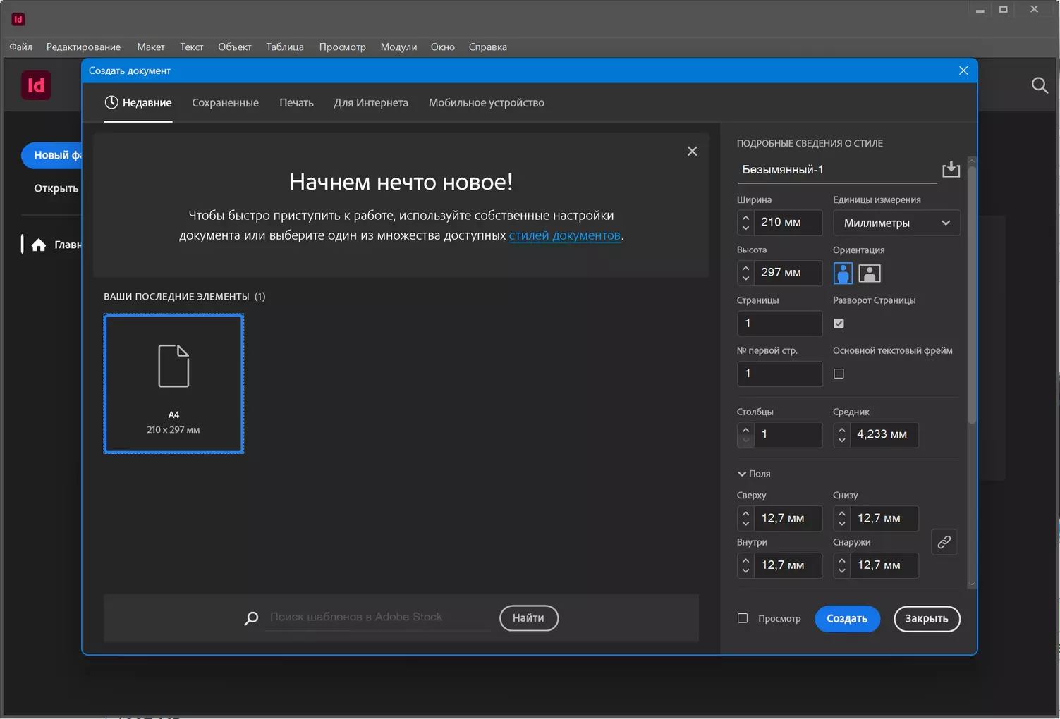Screen dimensions: 1060x719
Task: Select portrait orientation icon
Action: tap(843, 273)
